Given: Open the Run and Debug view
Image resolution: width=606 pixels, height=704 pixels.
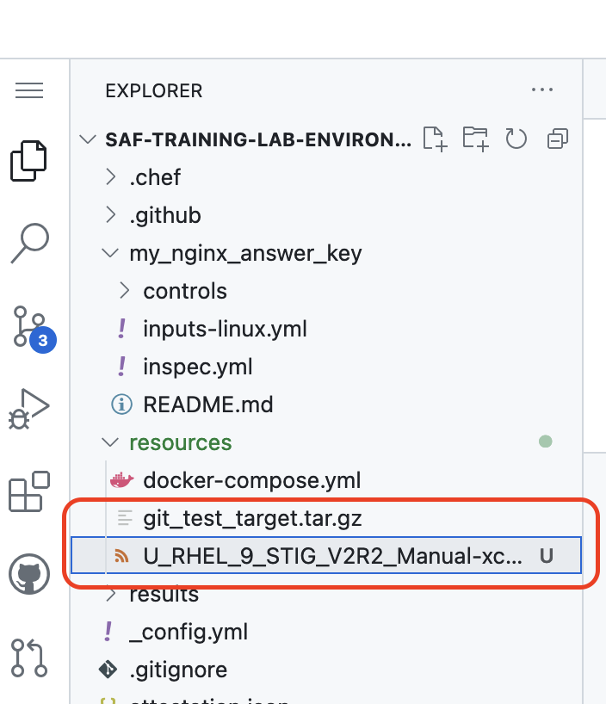Looking at the screenshot, I should coord(29,409).
